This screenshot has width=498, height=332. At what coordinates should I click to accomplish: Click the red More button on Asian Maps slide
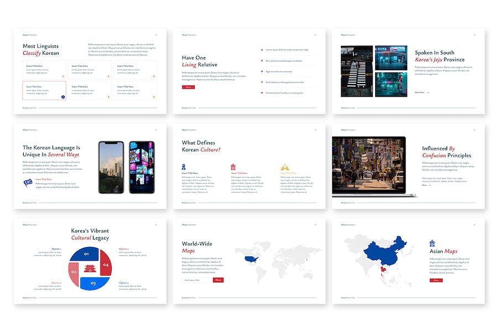[436, 280]
